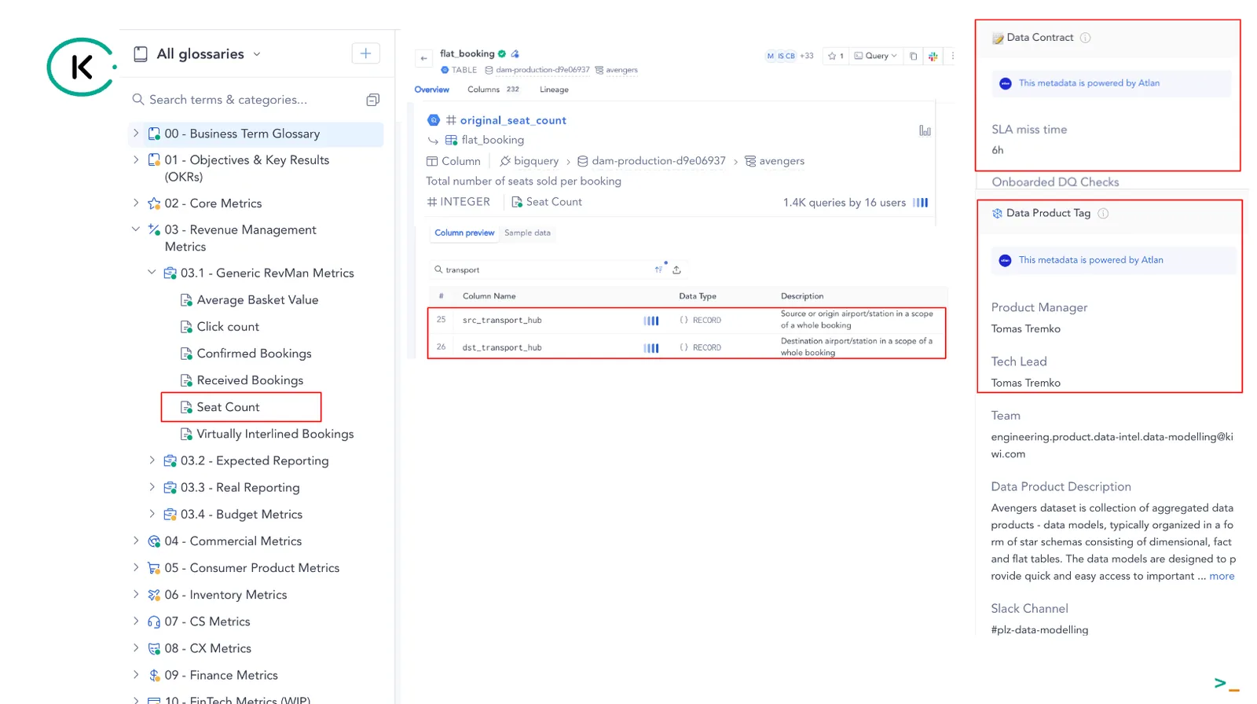Select the Column preview tab

(464, 233)
